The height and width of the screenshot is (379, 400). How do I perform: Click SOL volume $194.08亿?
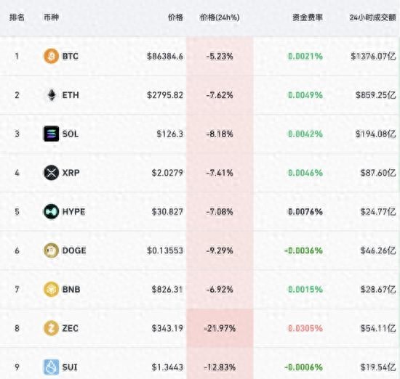tap(376, 134)
